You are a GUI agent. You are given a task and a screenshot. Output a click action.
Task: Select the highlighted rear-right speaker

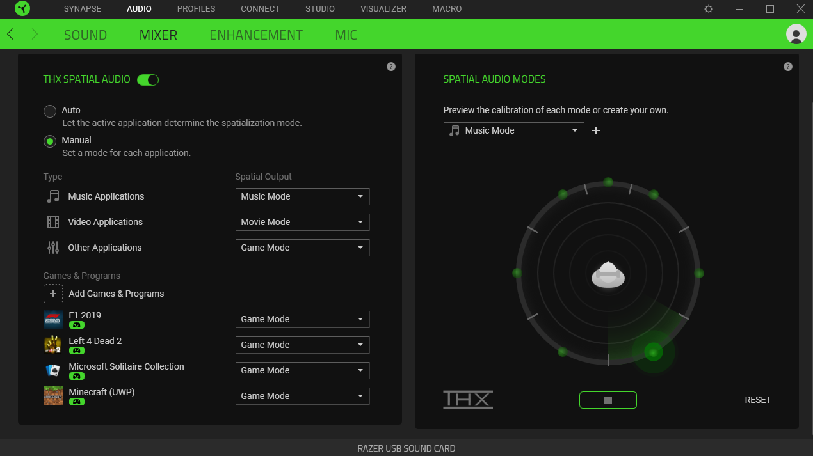pyautogui.click(x=654, y=352)
